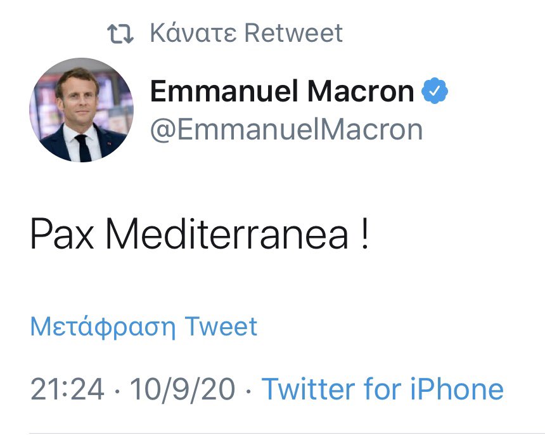Click the "Κάνατε Retweet" label
Viewport: 545px width, 435px height.
[246, 33]
